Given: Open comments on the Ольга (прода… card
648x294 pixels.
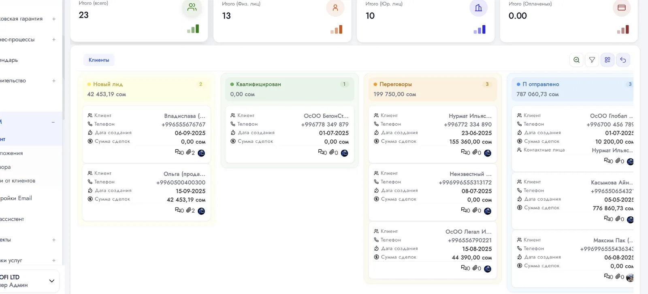Looking at the screenshot, I should pyautogui.click(x=179, y=210).
